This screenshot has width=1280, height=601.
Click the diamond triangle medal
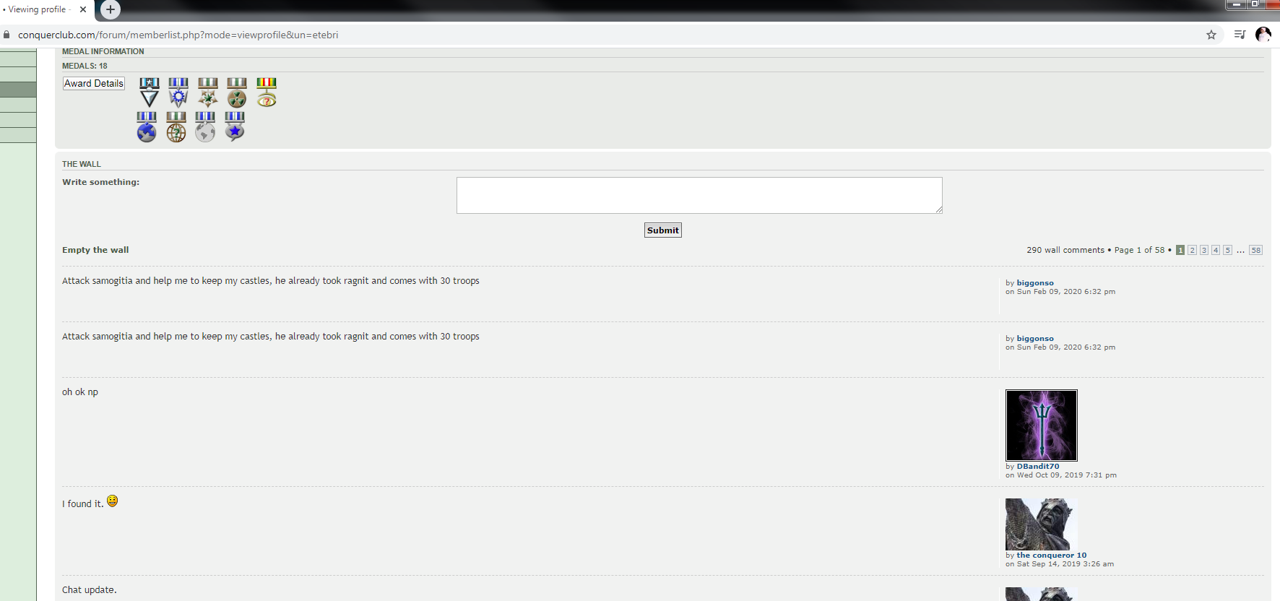click(x=150, y=92)
